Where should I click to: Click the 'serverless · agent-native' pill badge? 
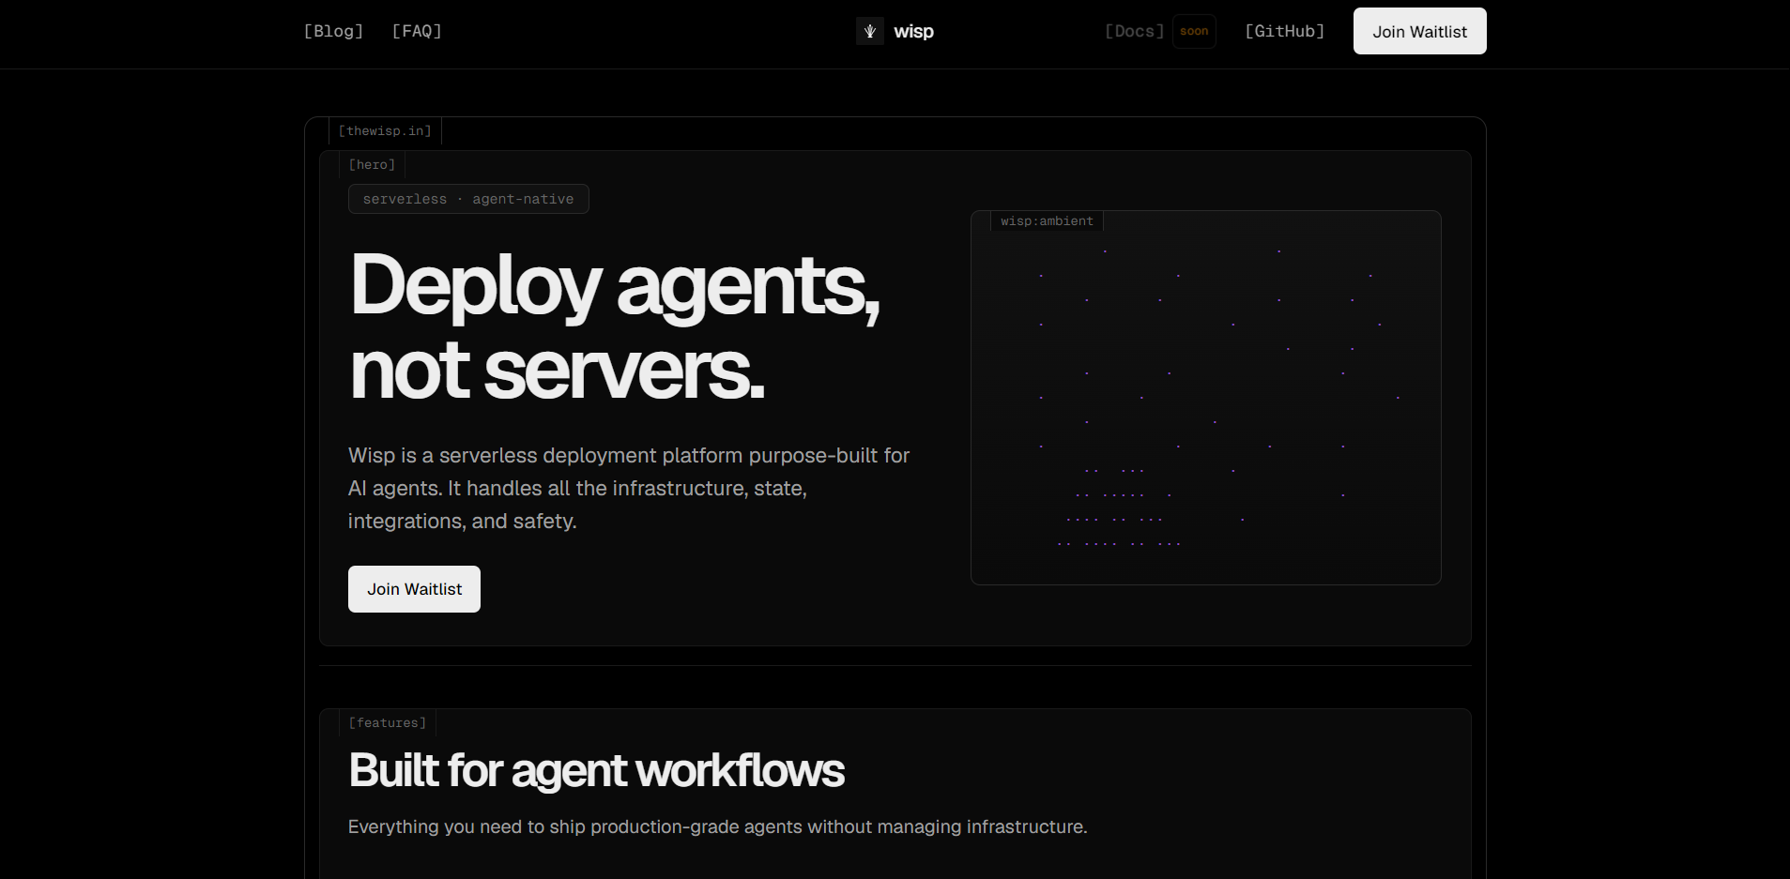click(468, 199)
